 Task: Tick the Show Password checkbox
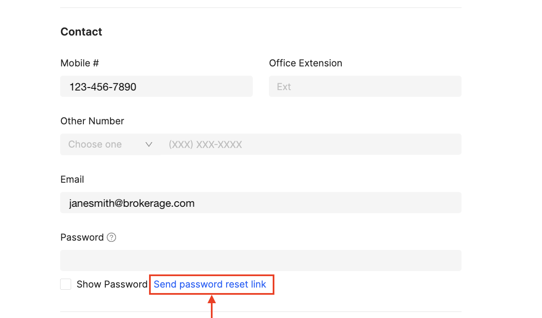tap(66, 284)
